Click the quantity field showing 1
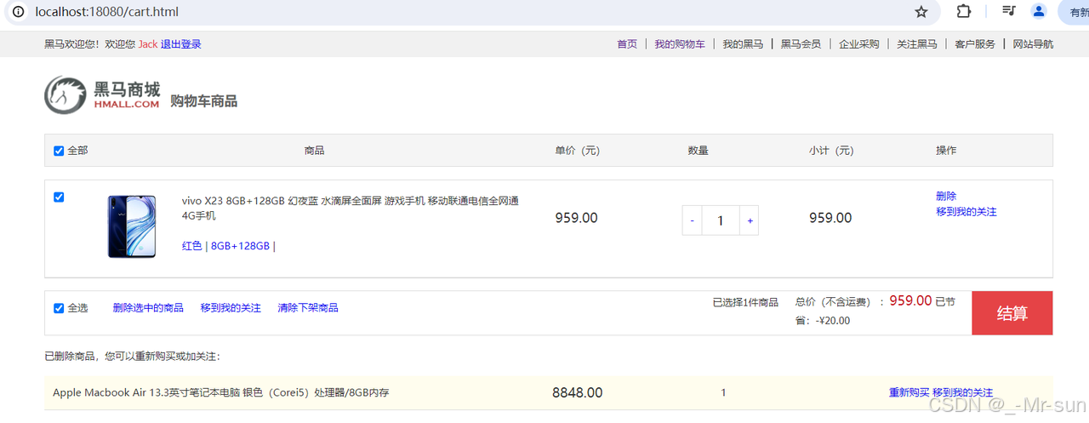Image resolution: width=1089 pixels, height=423 pixels. click(721, 220)
